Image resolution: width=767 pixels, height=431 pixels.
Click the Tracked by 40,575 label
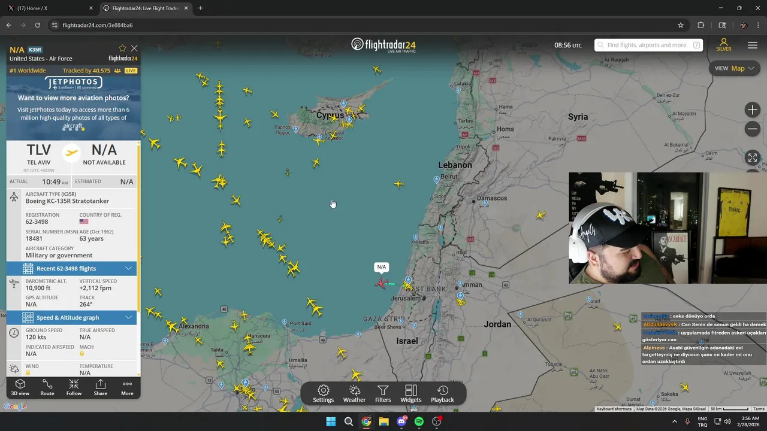coord(86,71)
